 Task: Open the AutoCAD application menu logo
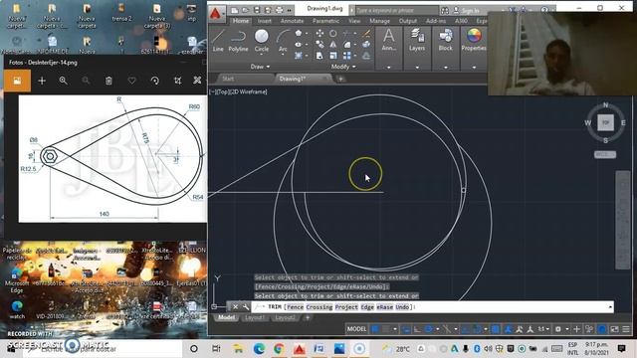(215, 15)
